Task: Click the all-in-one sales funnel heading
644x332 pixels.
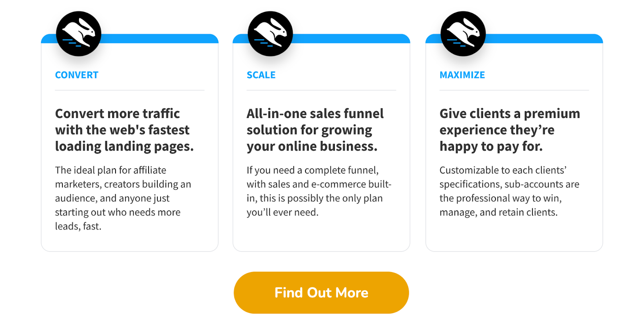Action: (x=315, y=130)
